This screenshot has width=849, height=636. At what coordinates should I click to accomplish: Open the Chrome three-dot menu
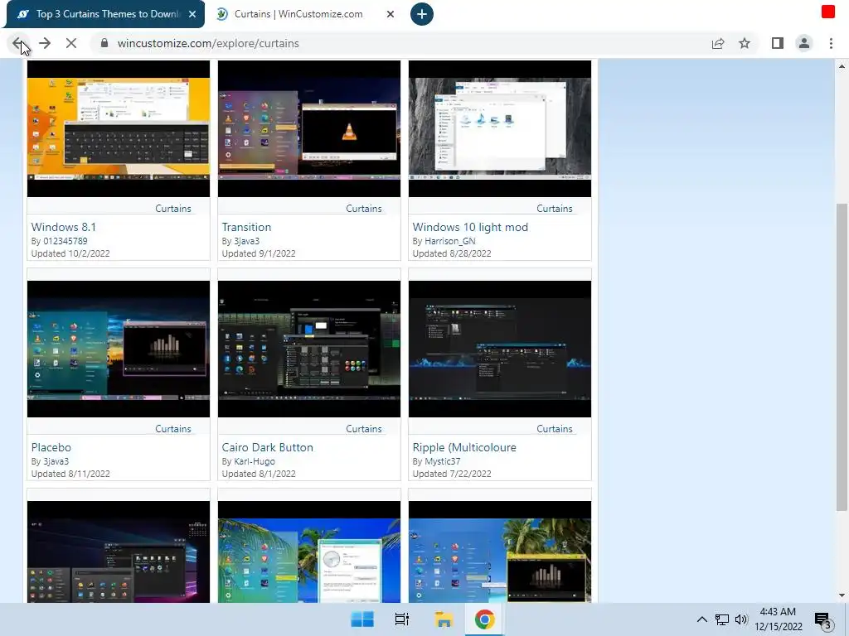[831, 43]
